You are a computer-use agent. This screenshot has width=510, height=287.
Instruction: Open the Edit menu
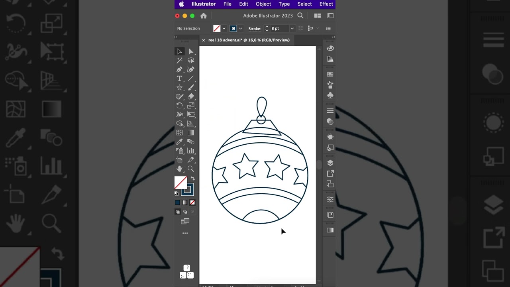pyautogui.click(x=243, y=4)
